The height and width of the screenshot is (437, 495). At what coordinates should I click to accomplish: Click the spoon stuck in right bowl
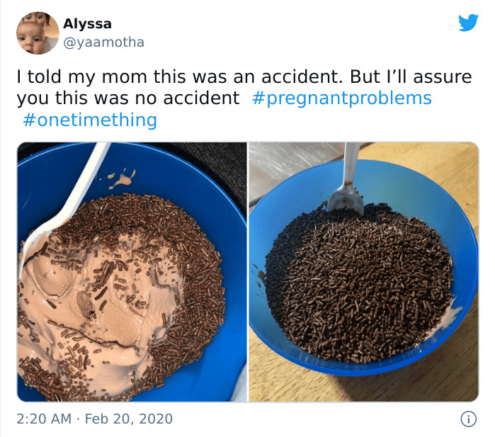tap(346, 179)
